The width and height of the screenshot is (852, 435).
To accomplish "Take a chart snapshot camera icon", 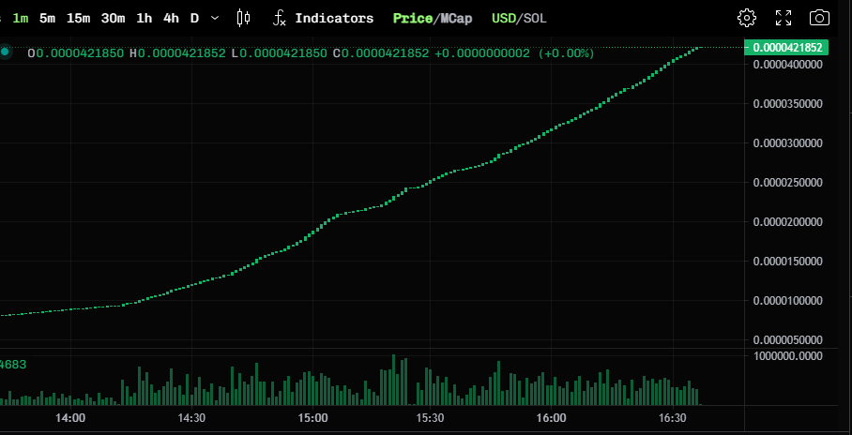I will tap(819, 18).
